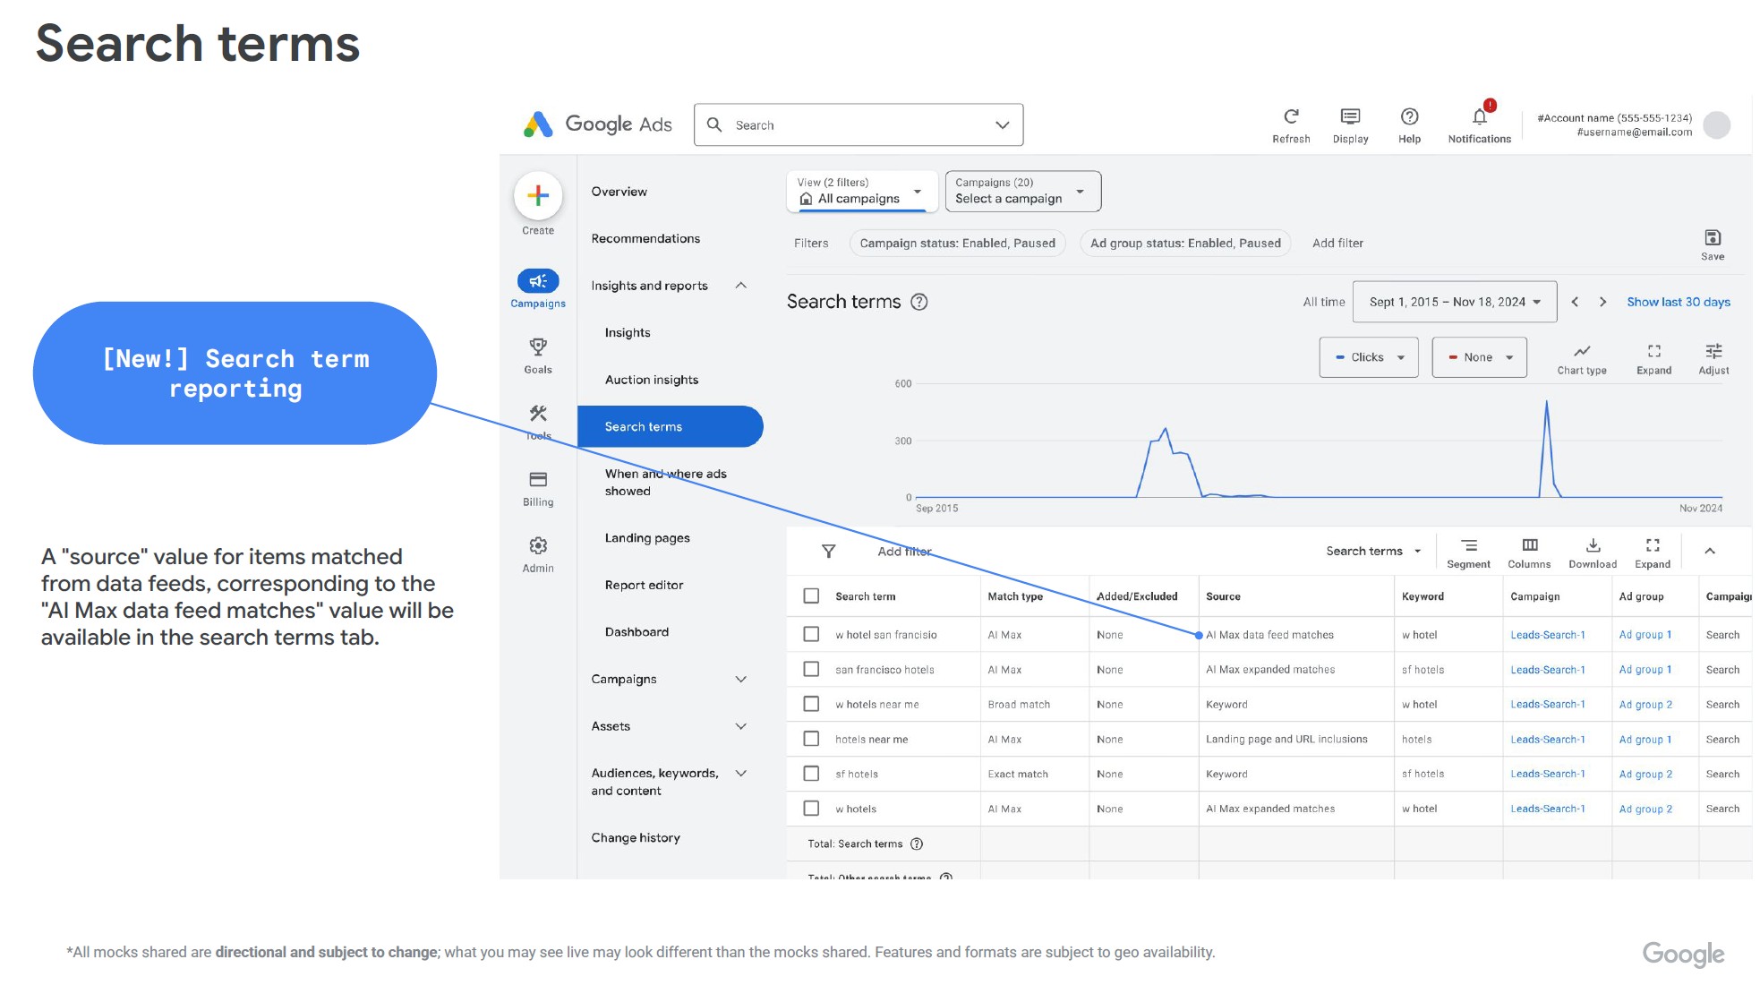Click Add filter in the top filter bar
1760x985 pixels.
point(1337,244)
